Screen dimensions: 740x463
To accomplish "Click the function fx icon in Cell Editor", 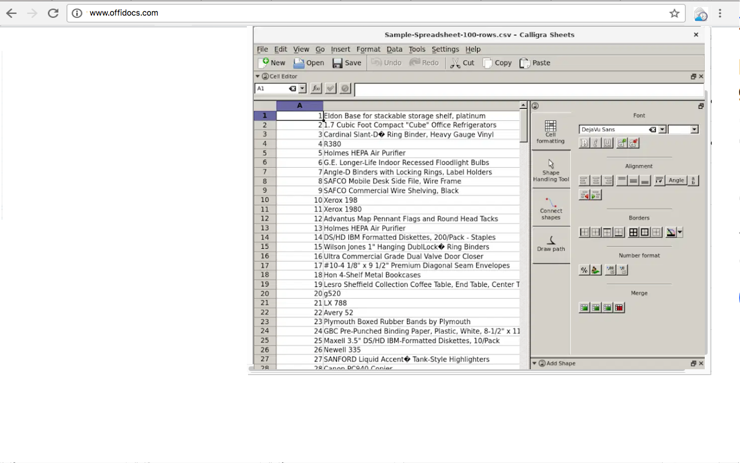I will [x=316, y=89].
